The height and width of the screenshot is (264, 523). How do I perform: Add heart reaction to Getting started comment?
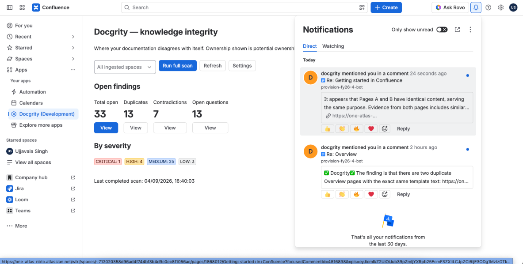[x=371, y=128]
